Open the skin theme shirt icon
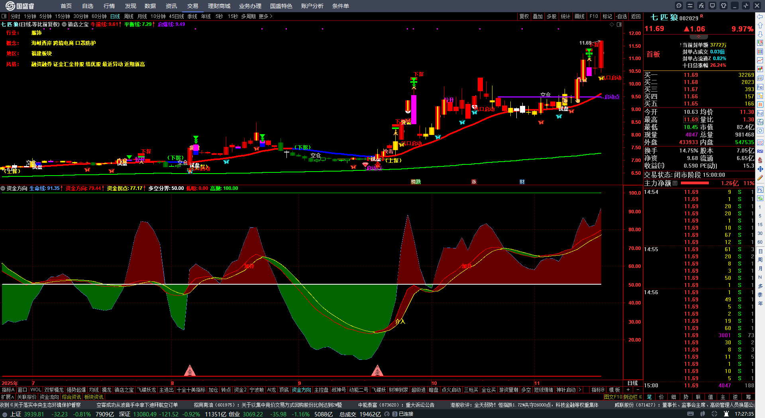Image resolution: width=765 pixels, height=418 pixels. [x=724, y=6]
